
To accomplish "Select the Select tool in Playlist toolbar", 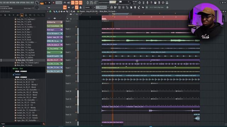I will tap(69, 12).
